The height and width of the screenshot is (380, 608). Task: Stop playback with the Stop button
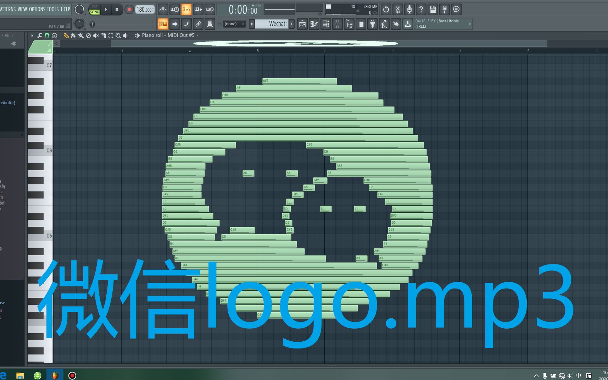tap(117, 10)
